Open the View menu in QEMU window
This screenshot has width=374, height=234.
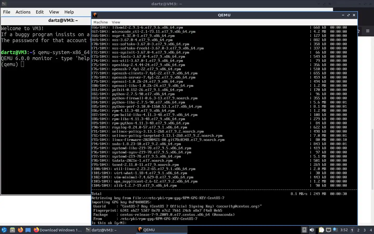(x=116, y=22)
